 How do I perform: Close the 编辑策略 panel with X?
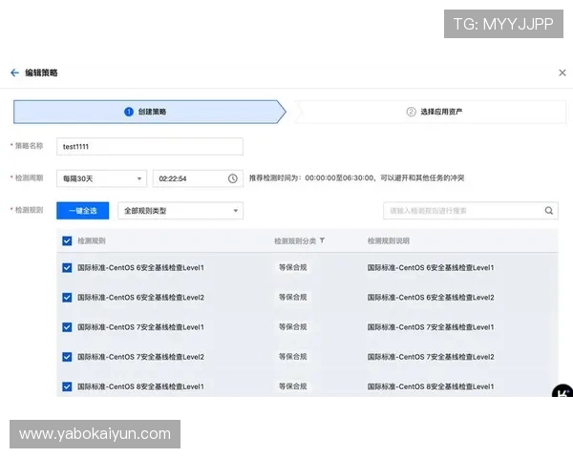562,73
